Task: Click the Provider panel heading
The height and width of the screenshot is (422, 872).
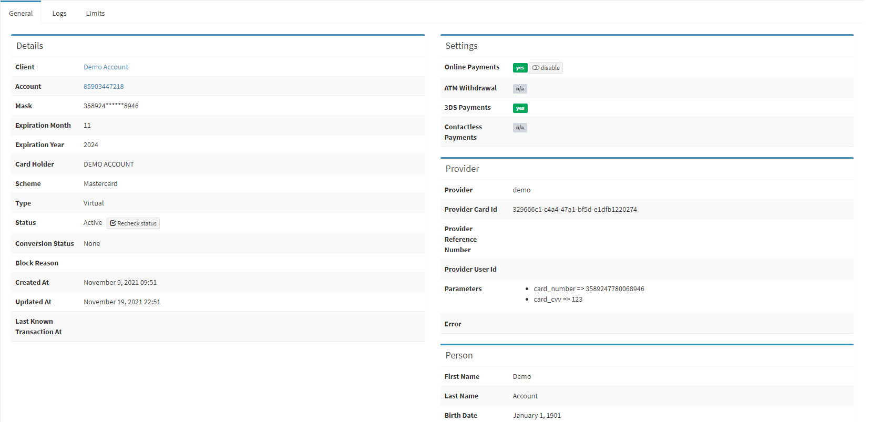Action: pos(462,169)
